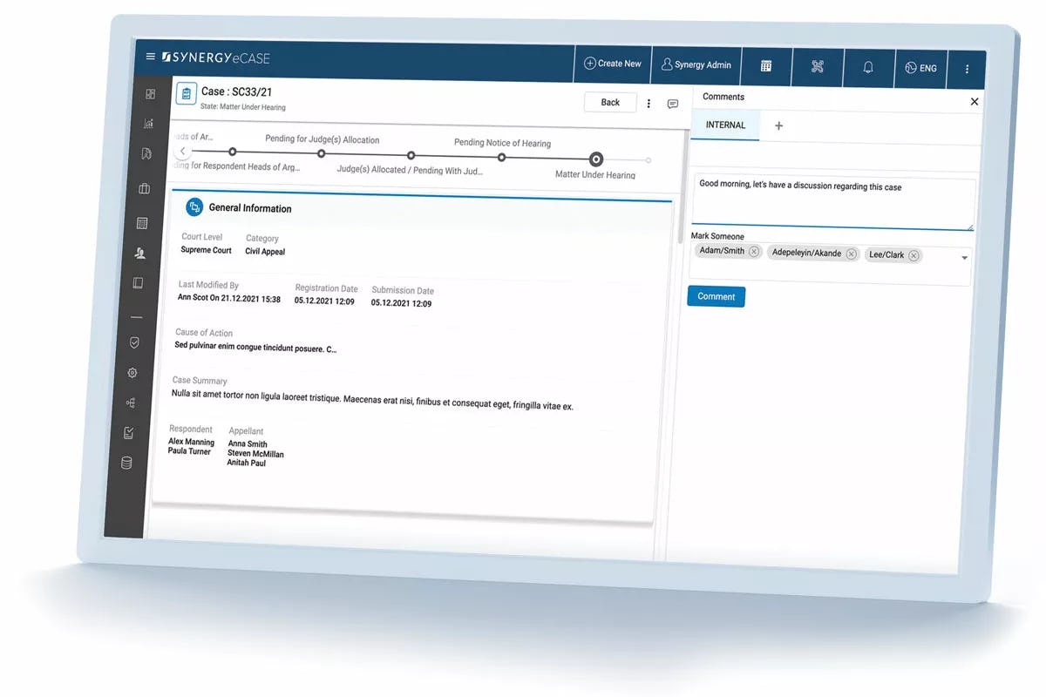Click the Back button on the case header
Viewport: 1046px width, 697px height.
[x=610, y=102]
